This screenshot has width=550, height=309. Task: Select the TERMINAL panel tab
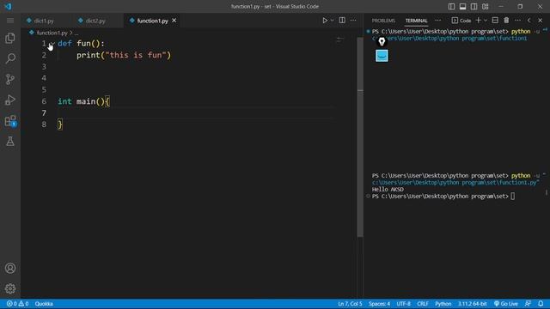click(x=416, y=21)
